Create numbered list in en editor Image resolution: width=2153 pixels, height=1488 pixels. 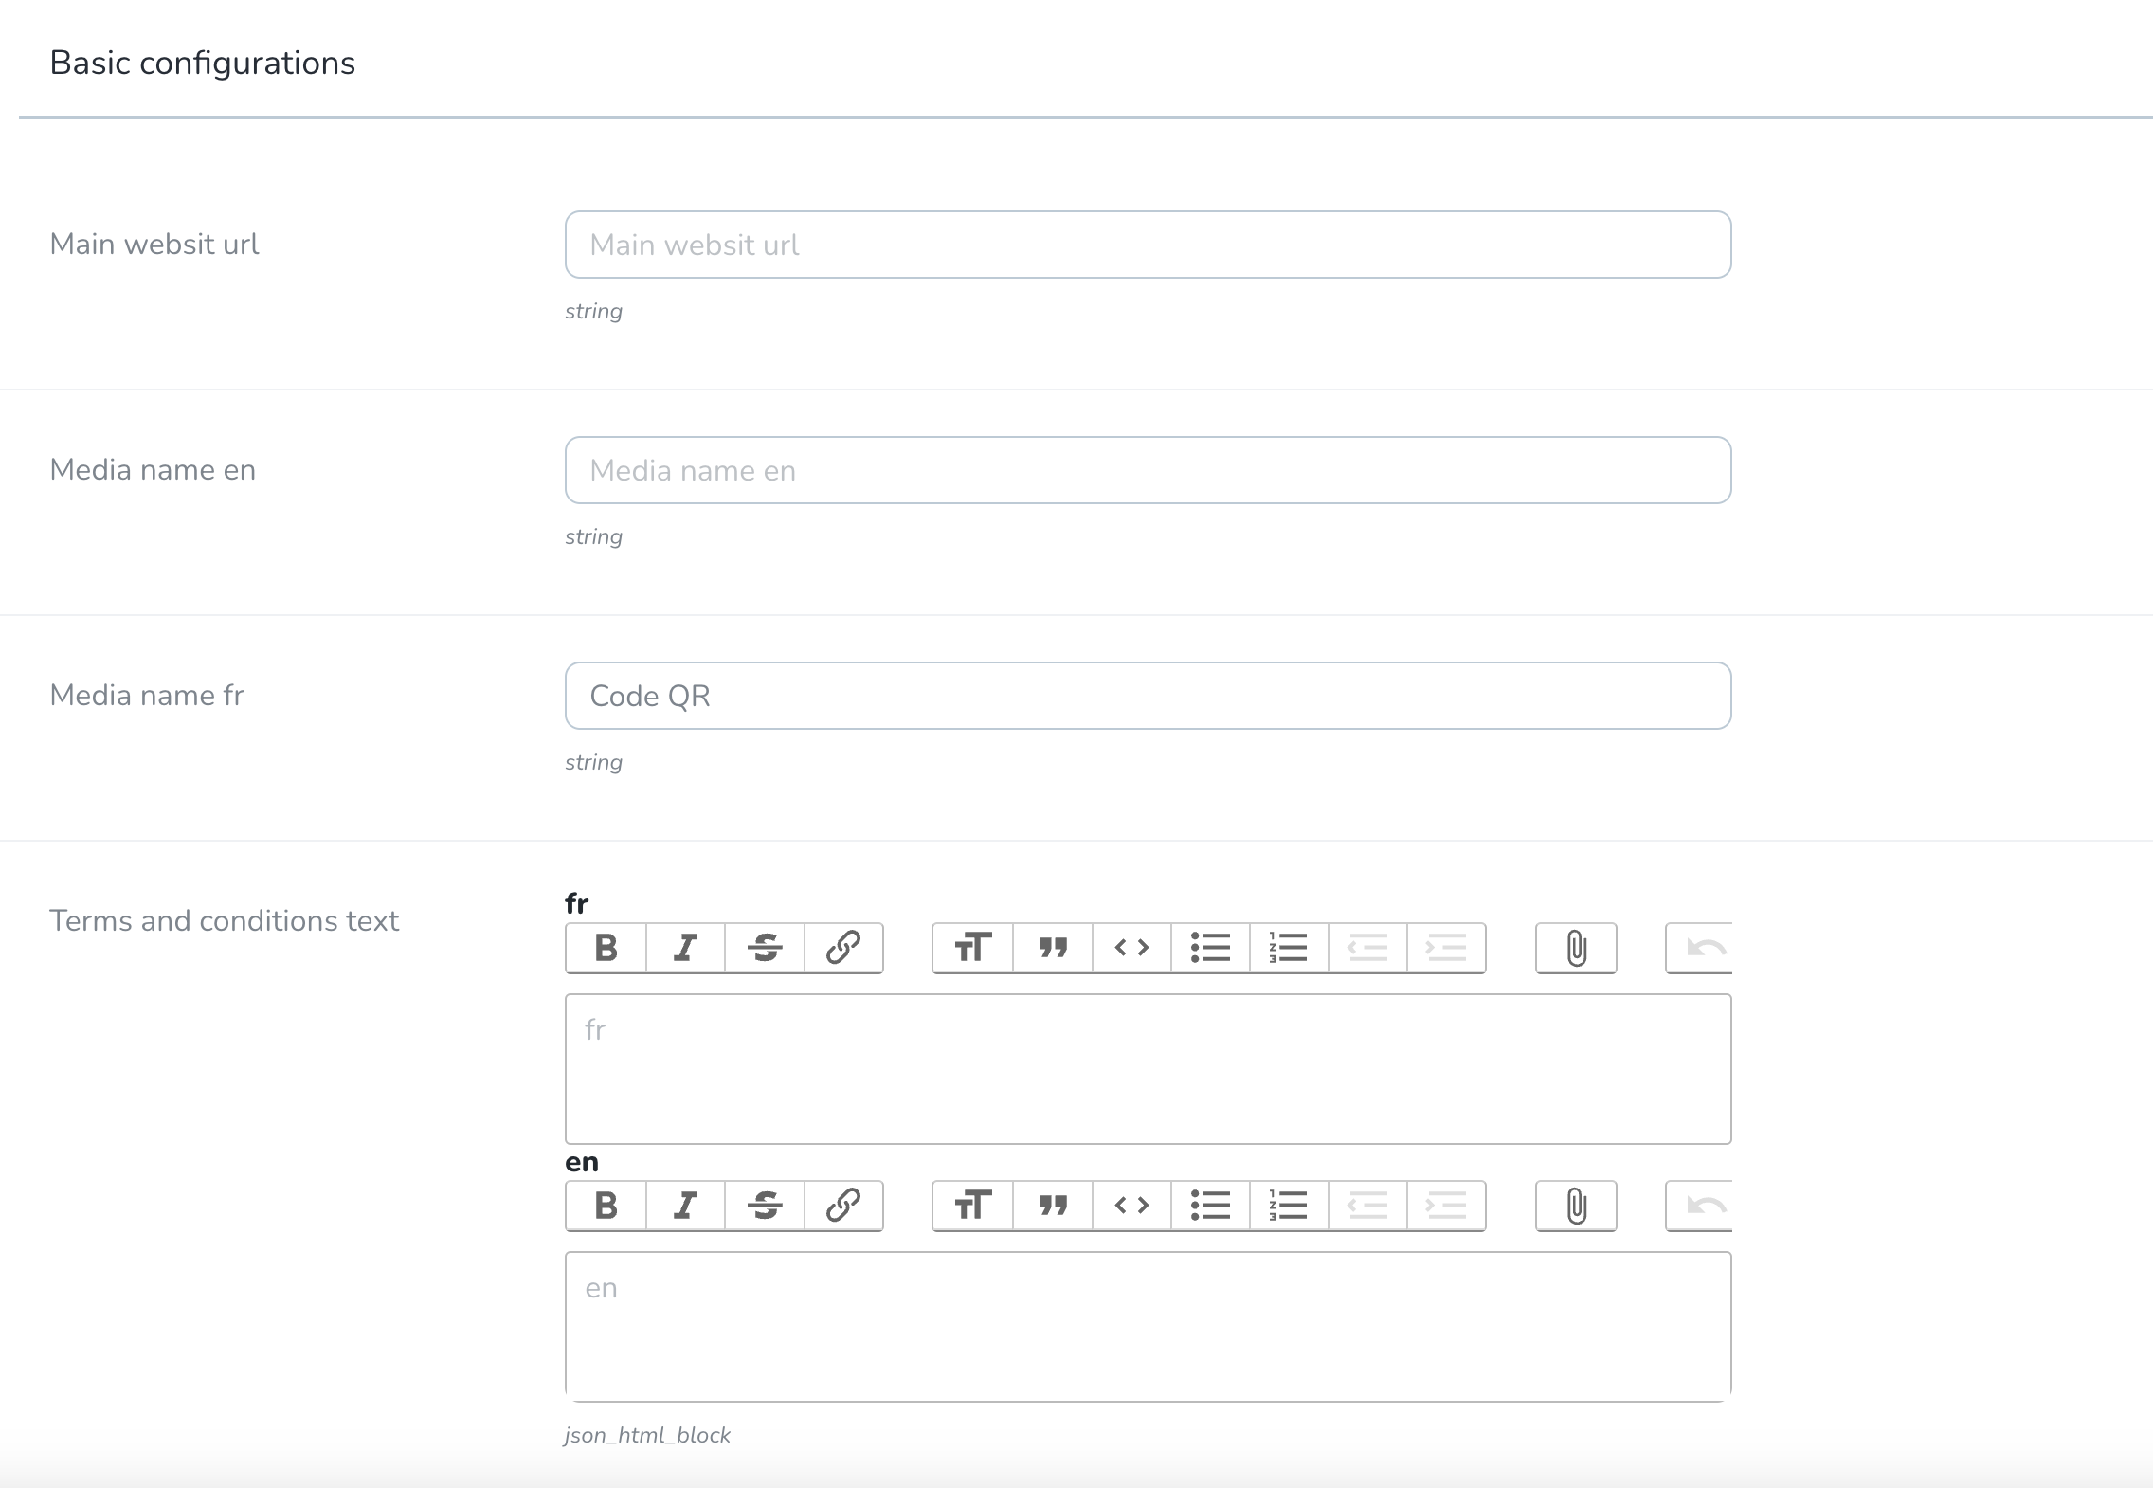[1289, 1206]
